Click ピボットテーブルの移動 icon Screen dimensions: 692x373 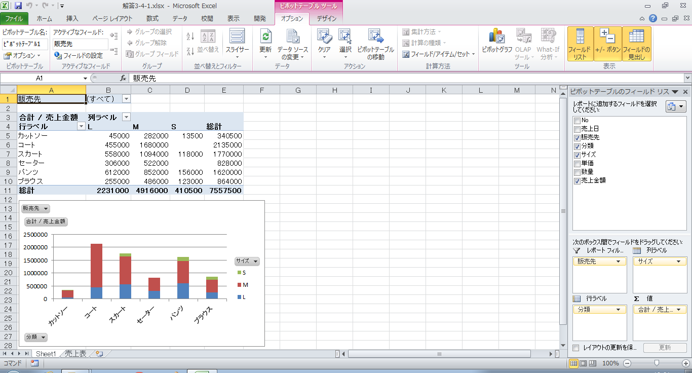(x=375, y=38)
